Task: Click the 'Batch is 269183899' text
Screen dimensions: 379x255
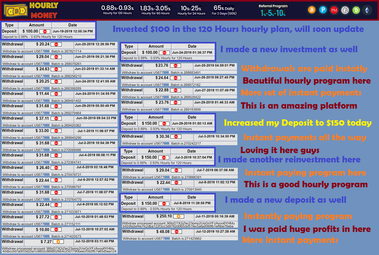Action: point(186,110)
